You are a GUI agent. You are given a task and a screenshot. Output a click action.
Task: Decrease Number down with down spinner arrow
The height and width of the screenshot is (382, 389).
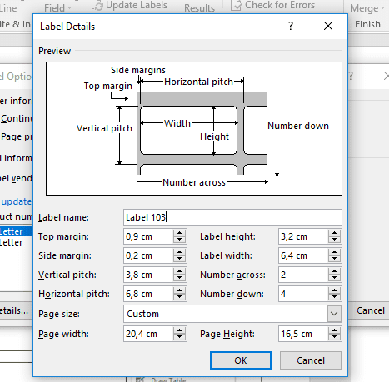click(334, 297)
